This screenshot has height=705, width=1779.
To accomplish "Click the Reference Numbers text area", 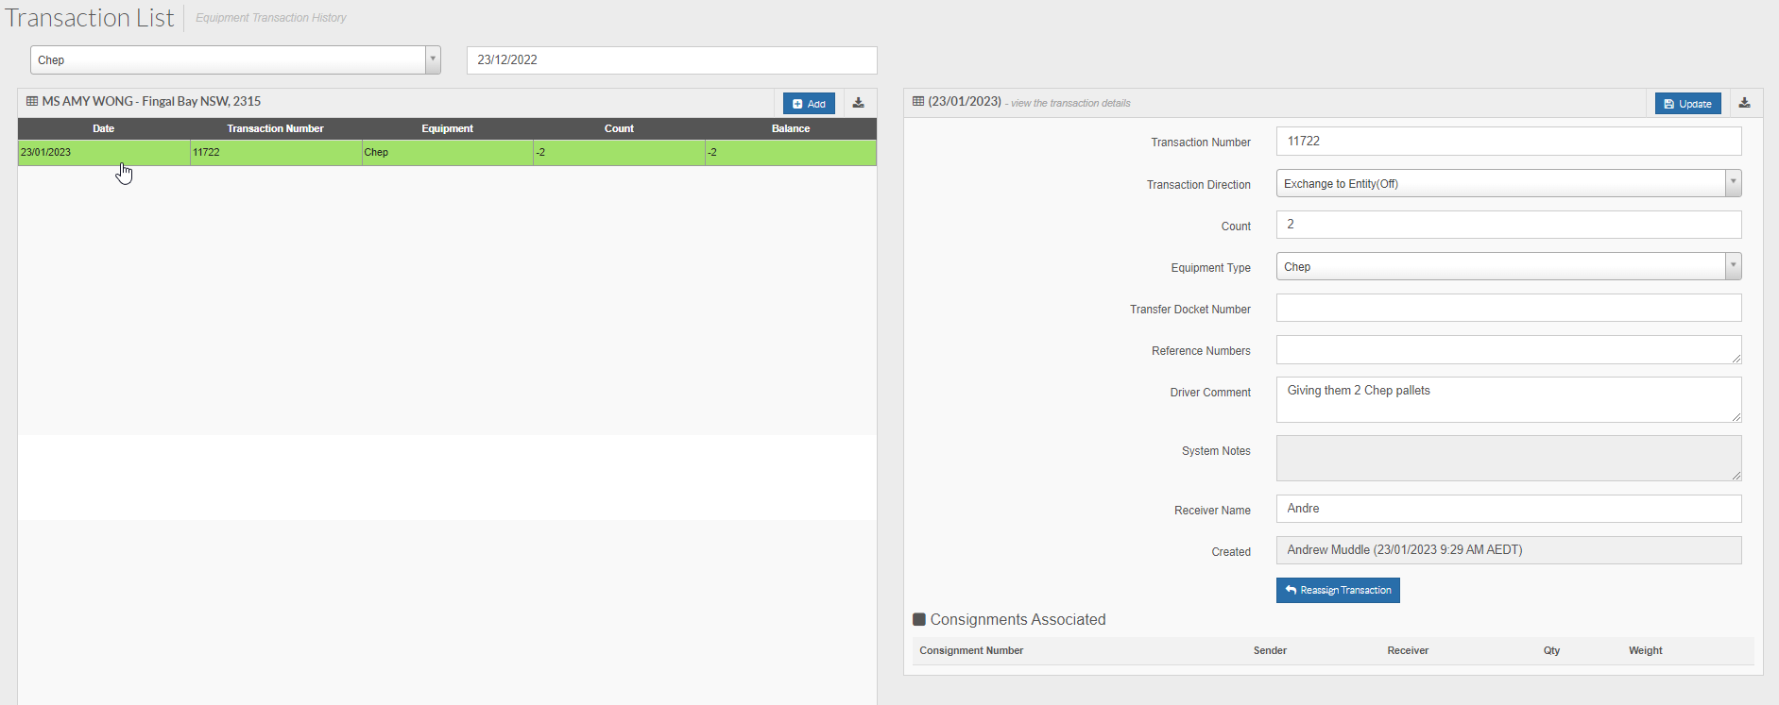I will click(x=1509, y=349).
